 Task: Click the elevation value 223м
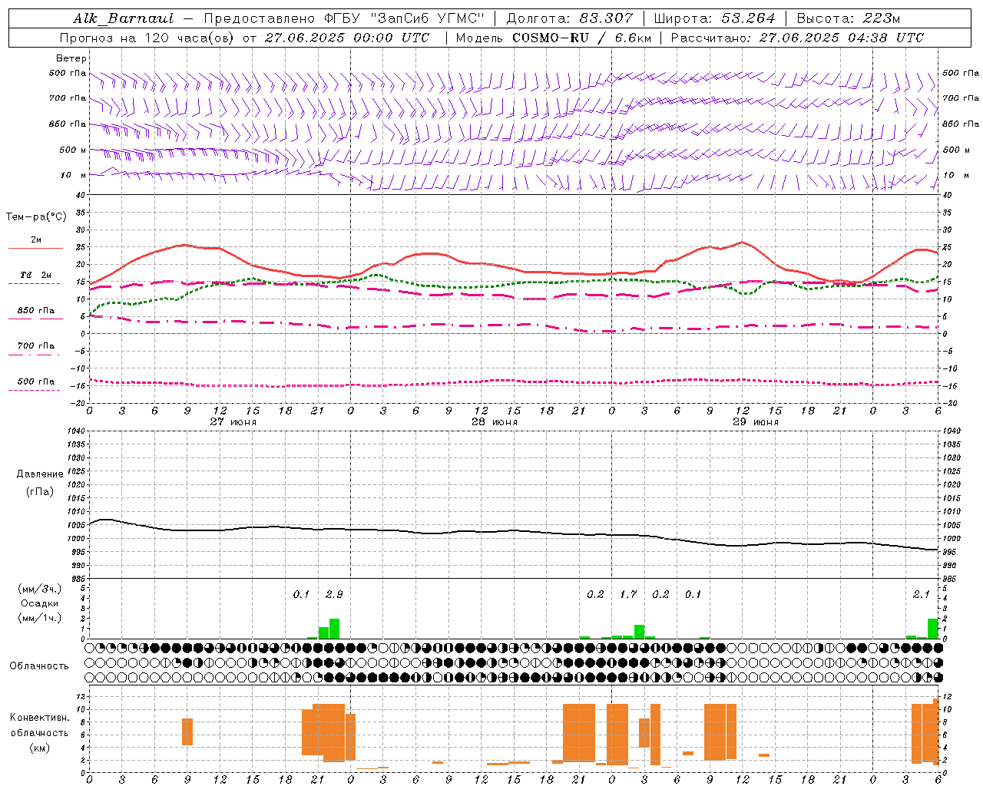[x=881, y=18]
